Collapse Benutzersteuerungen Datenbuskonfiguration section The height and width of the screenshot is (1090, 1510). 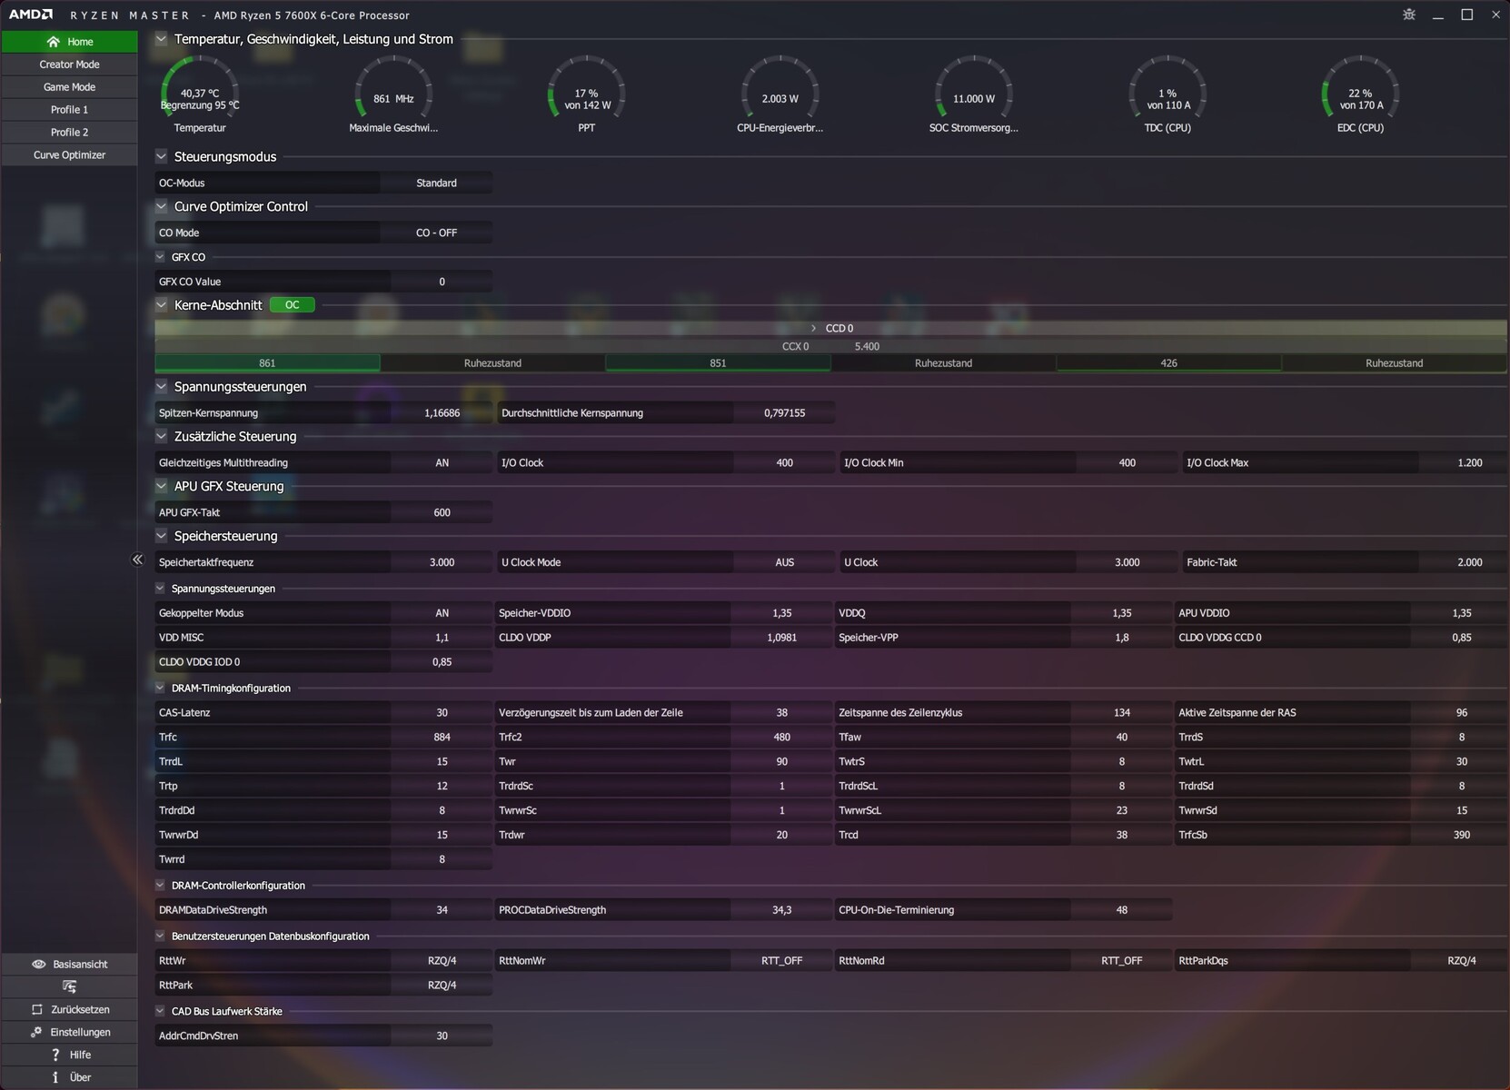click(161, 936)
